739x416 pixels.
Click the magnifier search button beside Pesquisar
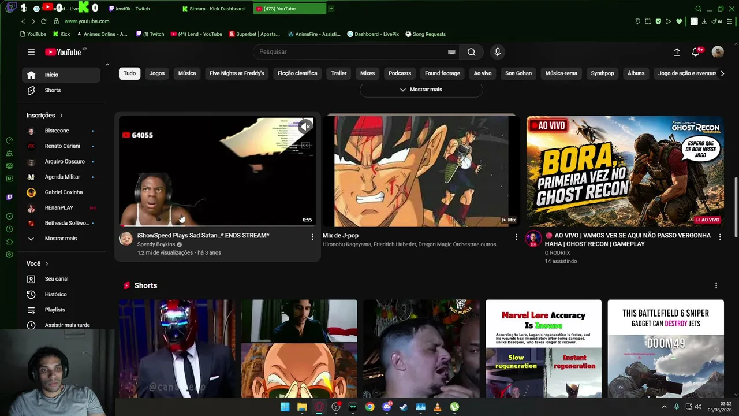pos(472,52)
